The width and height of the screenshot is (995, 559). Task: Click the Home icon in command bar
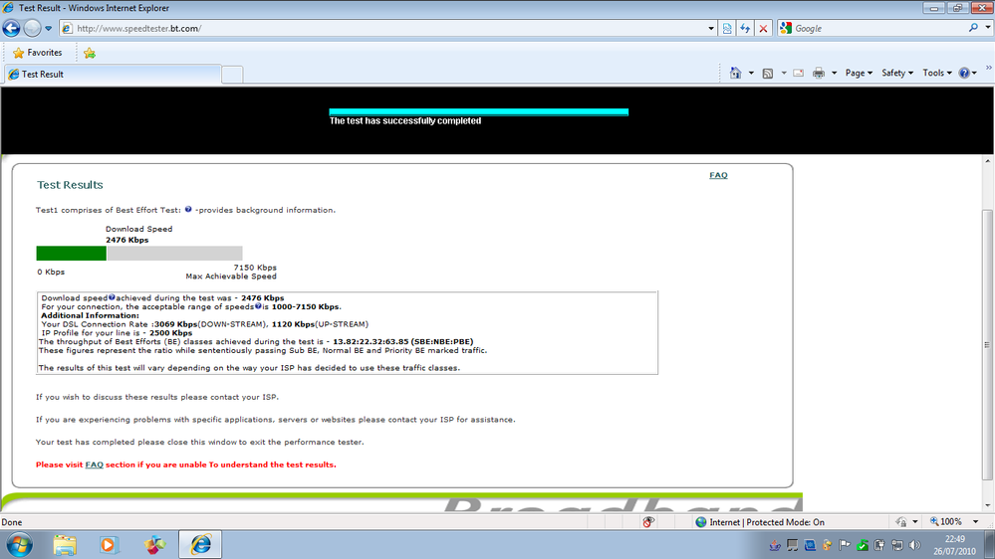(735, 73)
